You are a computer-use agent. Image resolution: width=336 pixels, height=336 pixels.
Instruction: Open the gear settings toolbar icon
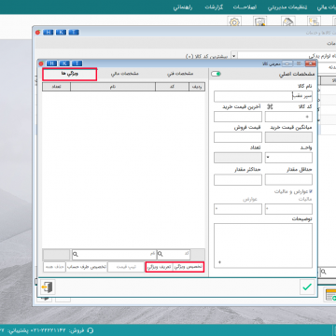234,21
